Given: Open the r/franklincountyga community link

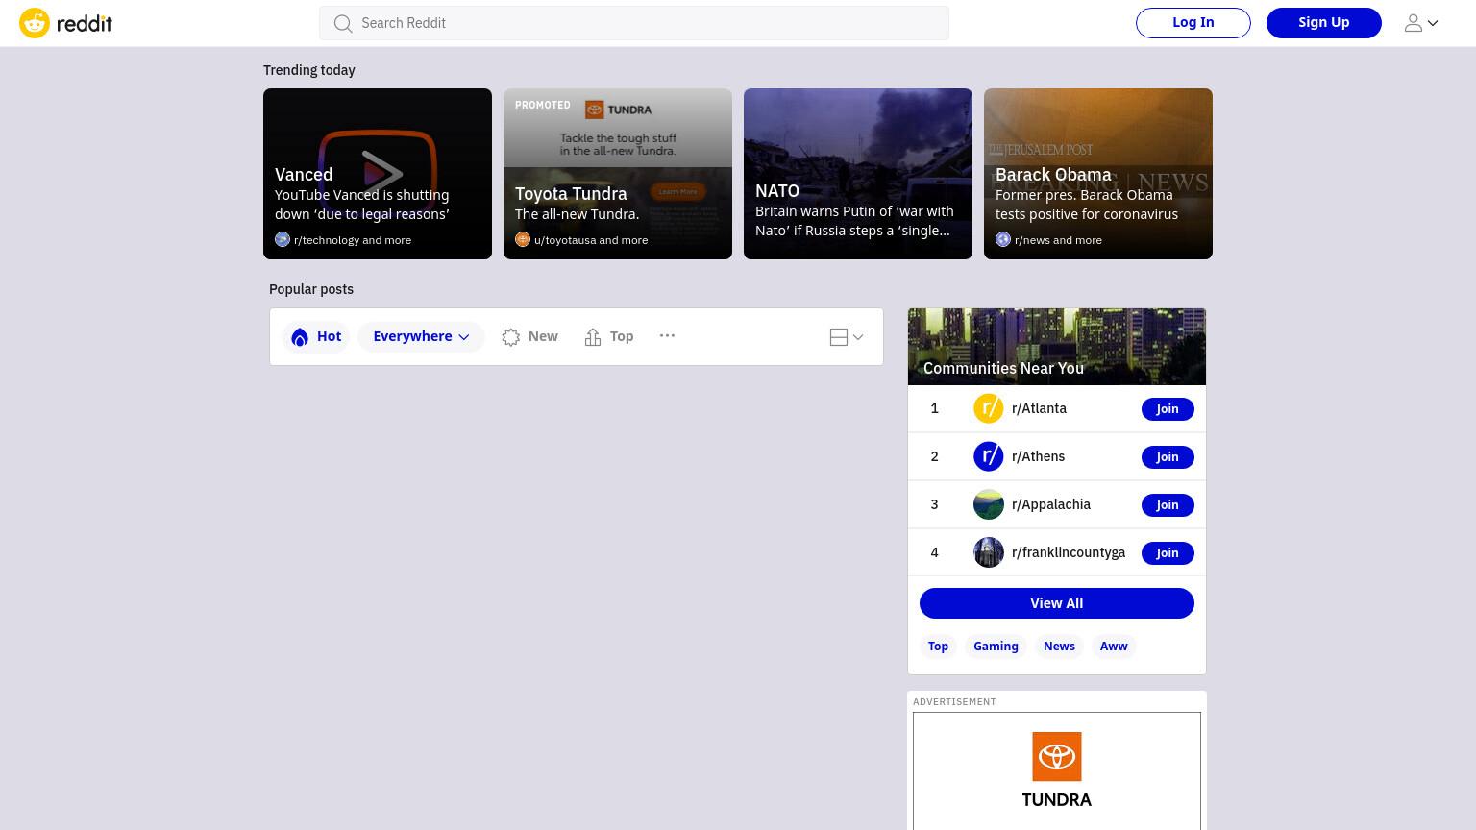Looking at the screenshot, I should point(1069,552).
